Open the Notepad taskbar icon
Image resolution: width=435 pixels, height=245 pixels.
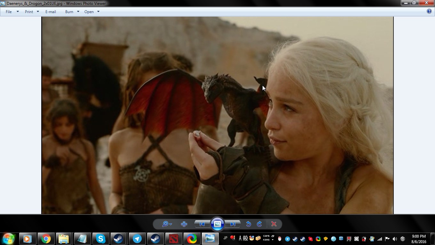pos(82,239)
